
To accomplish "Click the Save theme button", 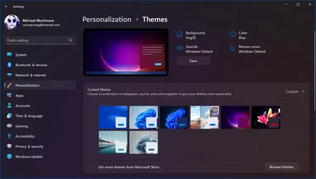I will [x=193, y=61].
